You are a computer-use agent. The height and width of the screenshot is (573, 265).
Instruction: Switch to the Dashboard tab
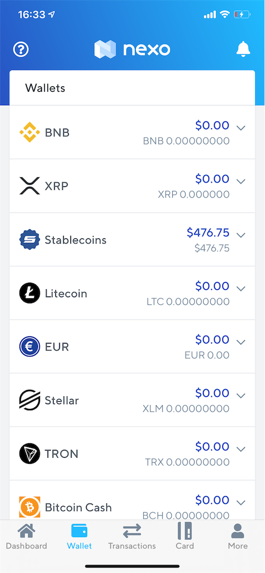27,537
